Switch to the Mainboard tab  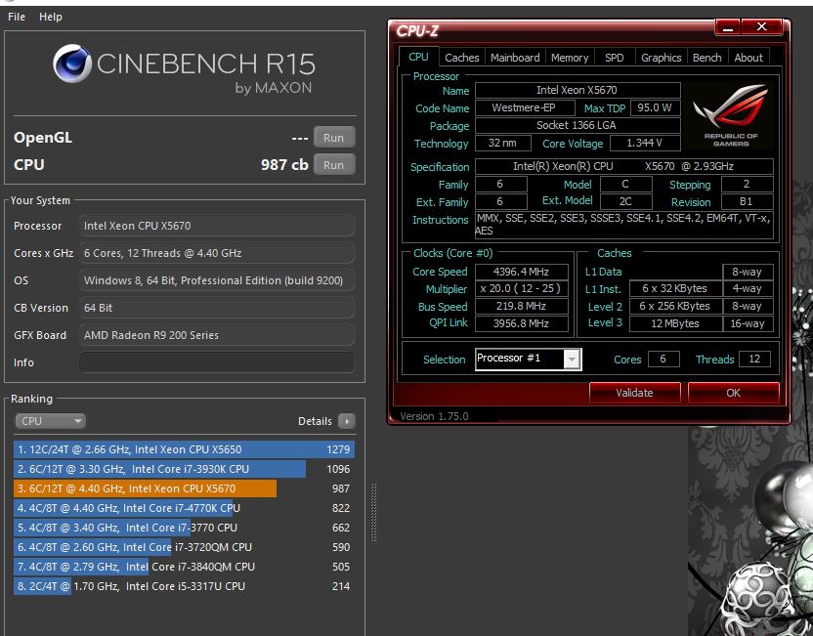coord(515,58)
